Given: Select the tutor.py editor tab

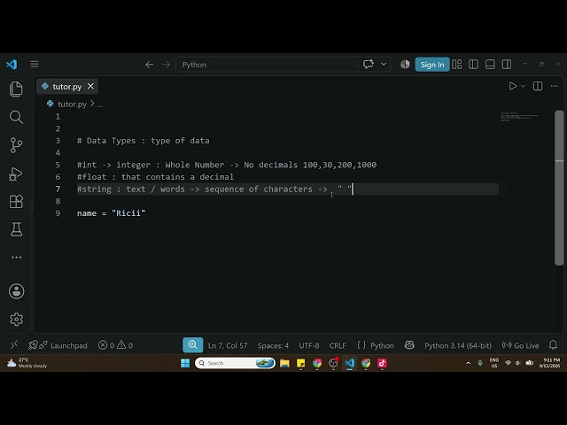Looking at the screenshot, I should [67, 87].
